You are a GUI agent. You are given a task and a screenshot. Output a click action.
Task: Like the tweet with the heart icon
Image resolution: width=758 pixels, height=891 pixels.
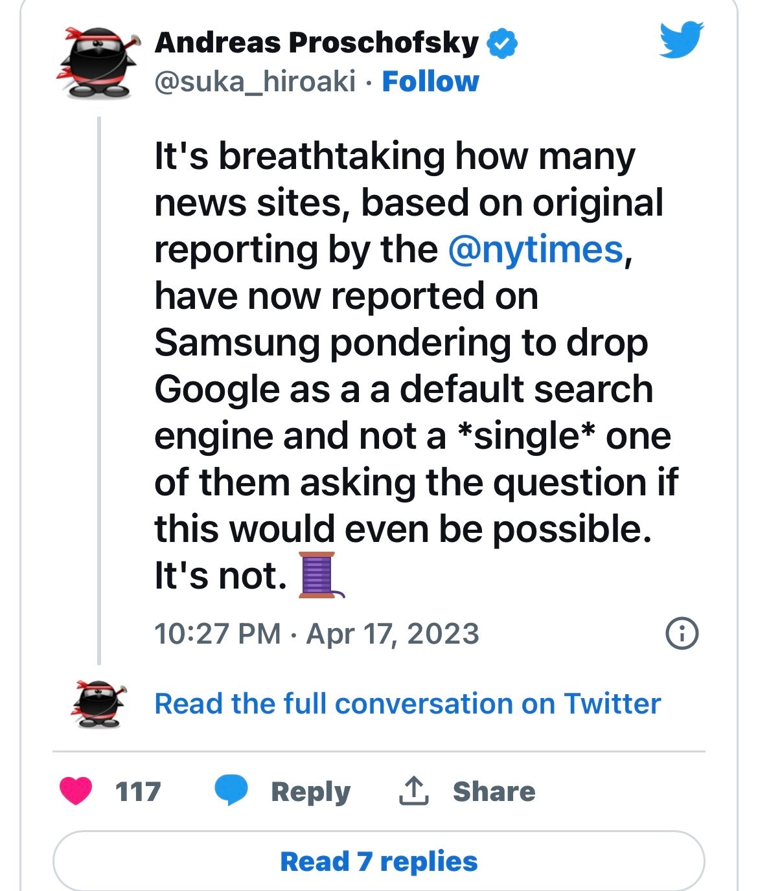76,791
